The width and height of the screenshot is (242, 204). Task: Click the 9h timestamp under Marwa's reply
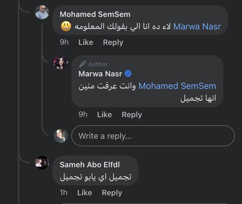coord(83,115)
